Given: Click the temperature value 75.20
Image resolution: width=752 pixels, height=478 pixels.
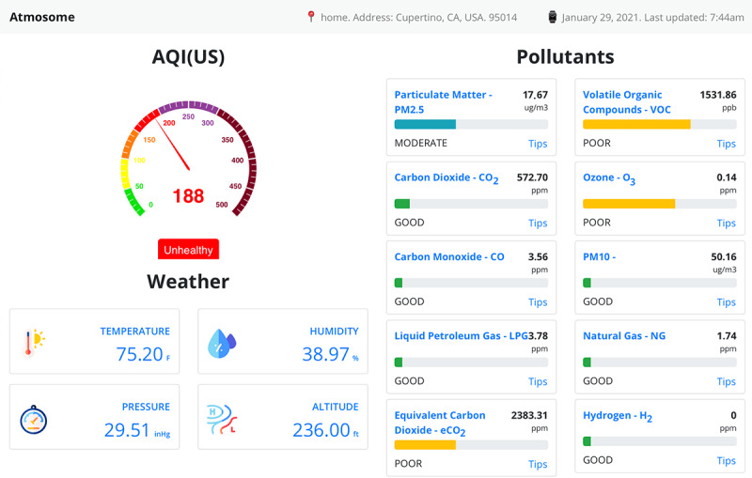Looking at the screenshot, I should pos(139,354).
